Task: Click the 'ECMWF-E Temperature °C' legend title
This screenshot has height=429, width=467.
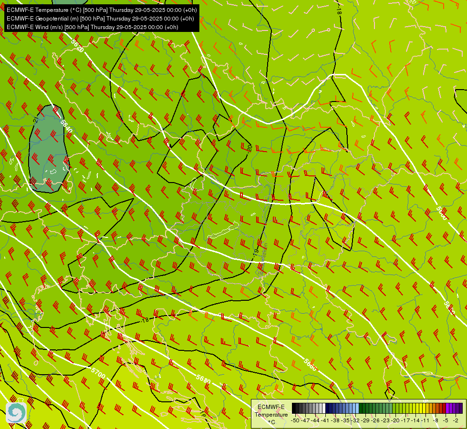Action: [x=271, y=414]
